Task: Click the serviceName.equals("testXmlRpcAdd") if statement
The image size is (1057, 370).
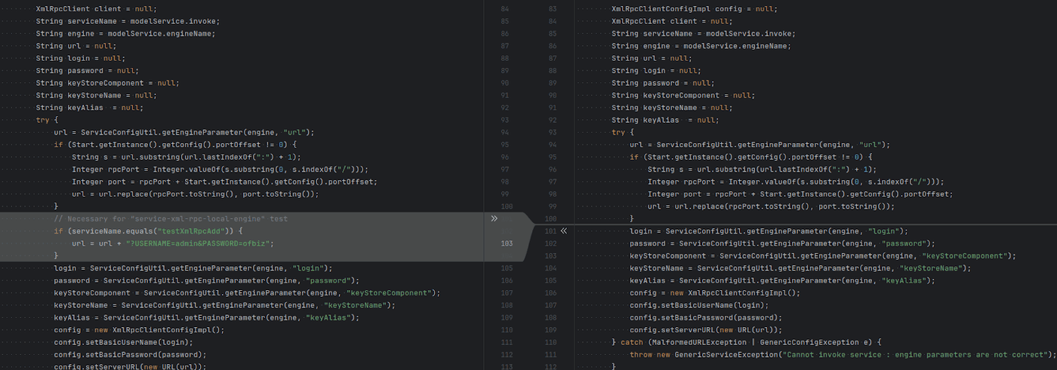Action: pos(148,231)
